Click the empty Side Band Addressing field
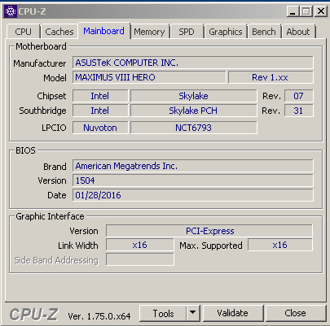 (x=139, y=259)
